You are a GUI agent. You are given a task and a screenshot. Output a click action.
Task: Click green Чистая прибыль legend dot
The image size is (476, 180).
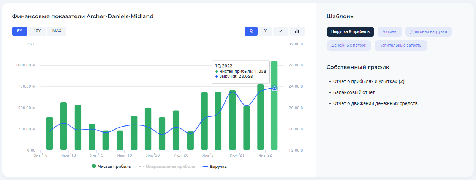click(94, 166)
